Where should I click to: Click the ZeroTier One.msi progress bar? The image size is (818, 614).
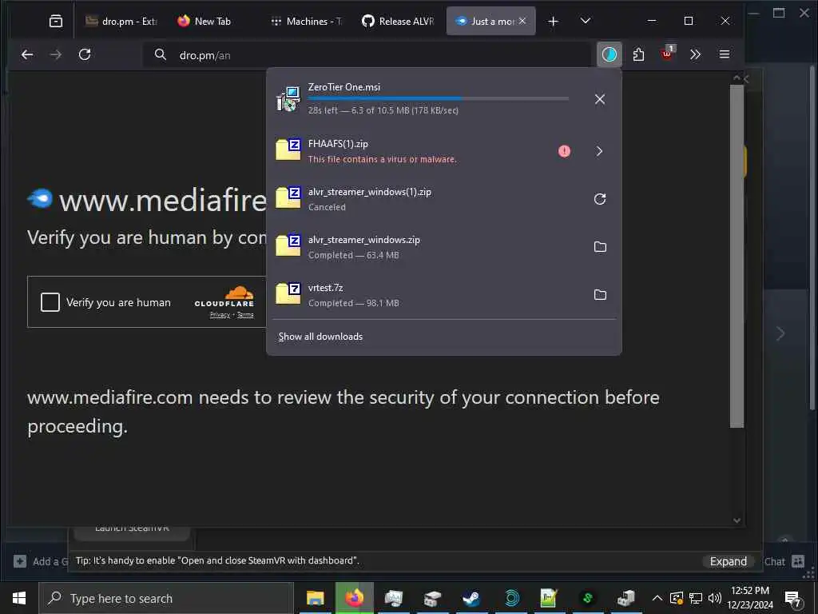439,98
